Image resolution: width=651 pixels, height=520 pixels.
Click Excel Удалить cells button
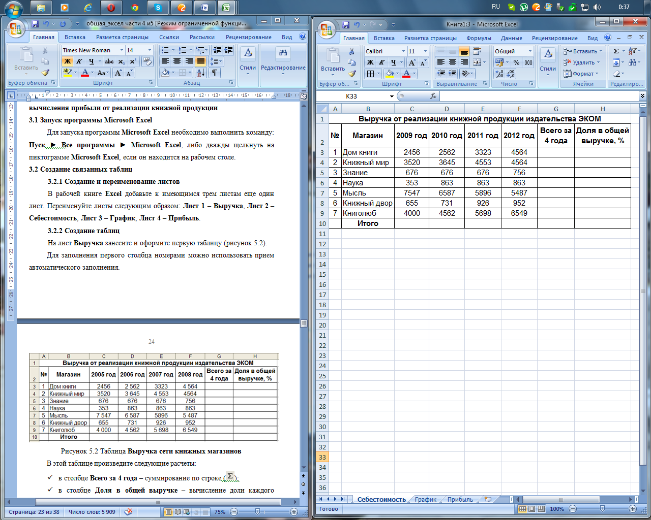point(581,62)
